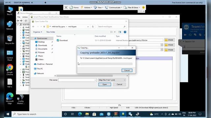Refresh folder in Open Scatter File dialog
This screenshot has width=211, height=118.
[93, 27]
